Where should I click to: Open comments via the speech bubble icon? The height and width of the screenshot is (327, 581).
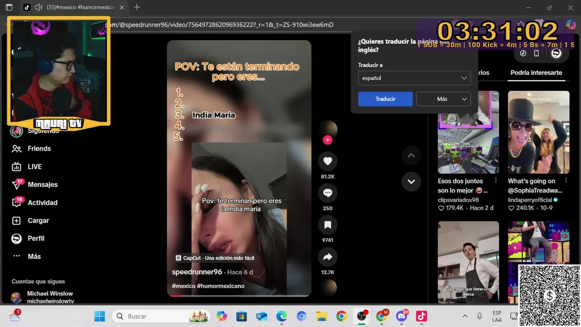[328, 193]
